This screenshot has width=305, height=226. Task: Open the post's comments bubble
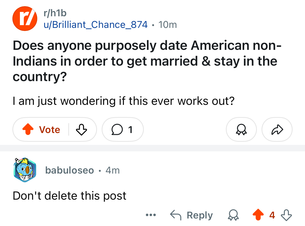click(x=123, y=129)
